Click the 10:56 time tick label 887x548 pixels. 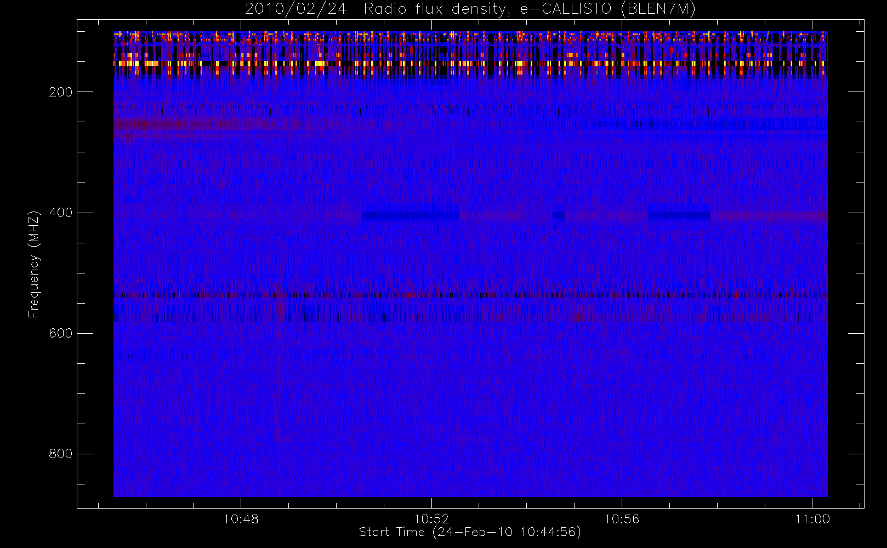[x=622, y=519]
